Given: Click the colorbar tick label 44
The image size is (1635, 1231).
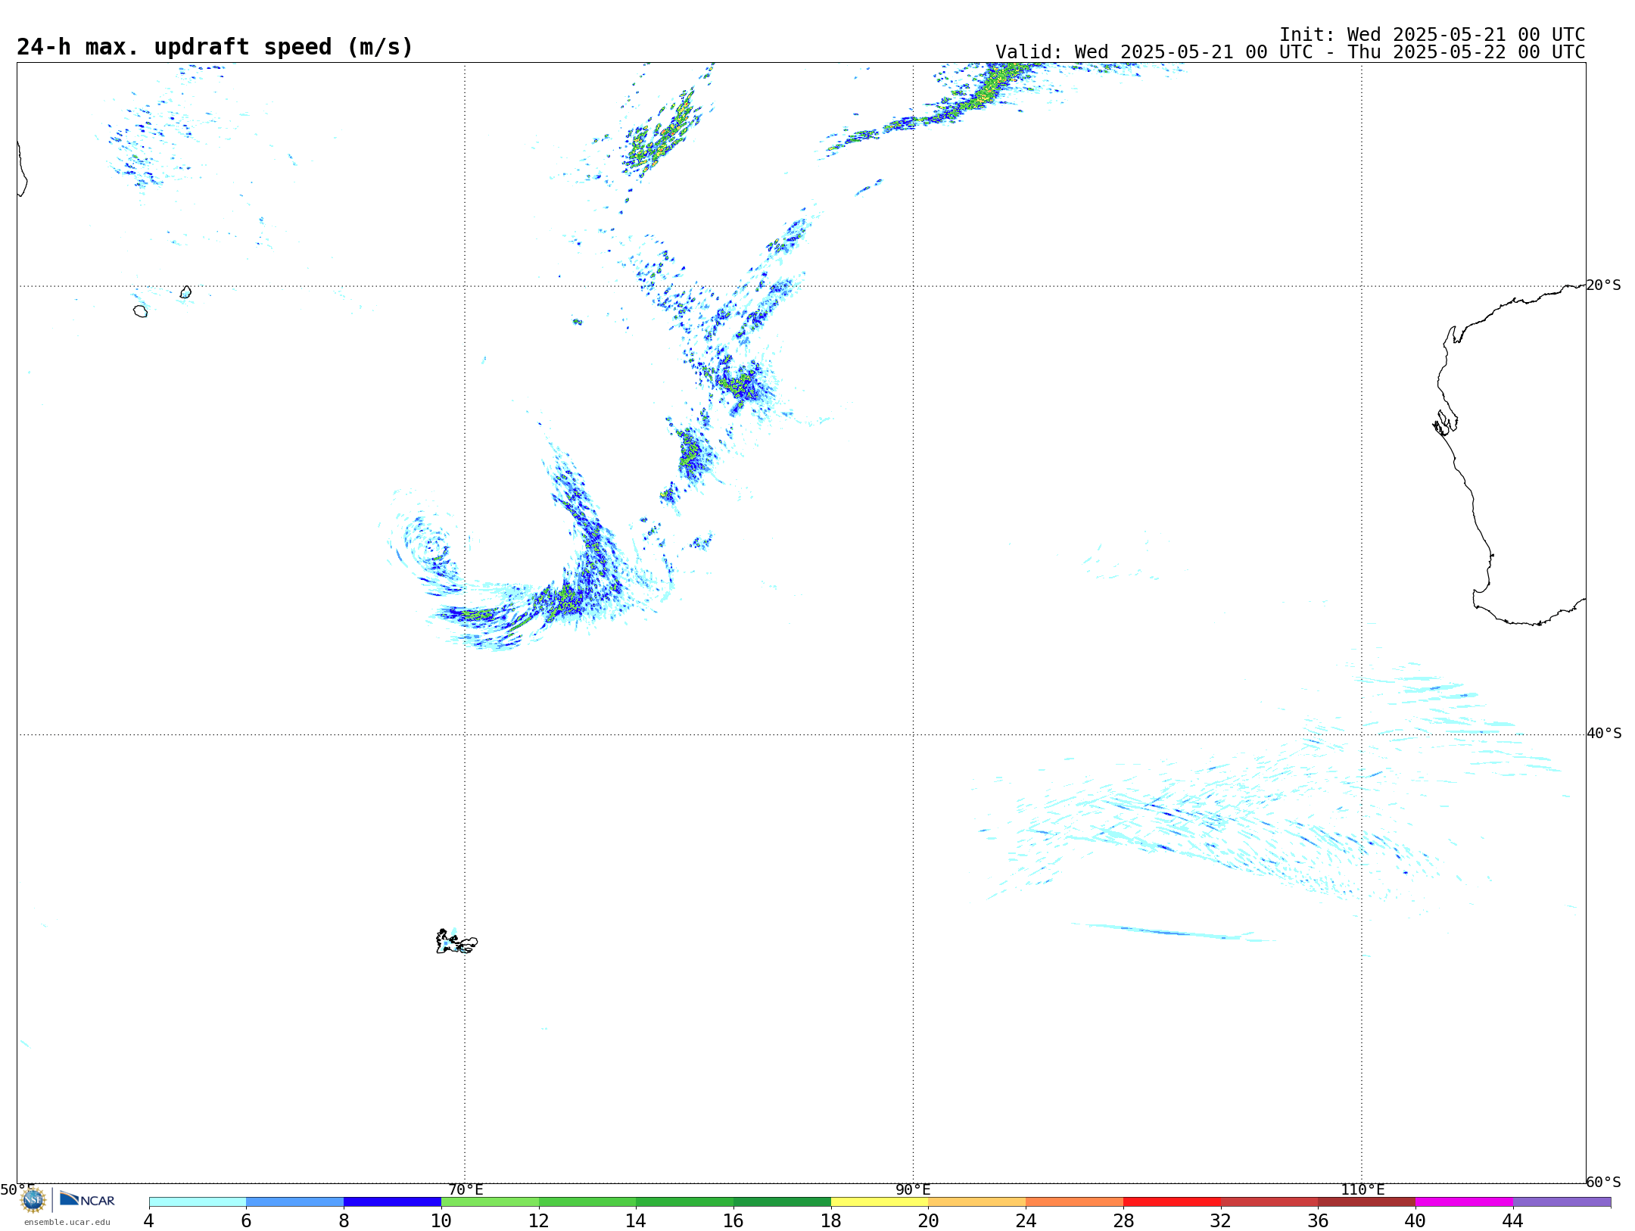Looking at the screenshot, I should click(1512, 1221).
